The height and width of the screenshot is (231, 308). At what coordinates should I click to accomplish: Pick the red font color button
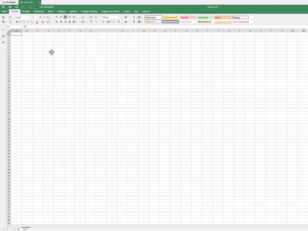(x=37, y=22)
